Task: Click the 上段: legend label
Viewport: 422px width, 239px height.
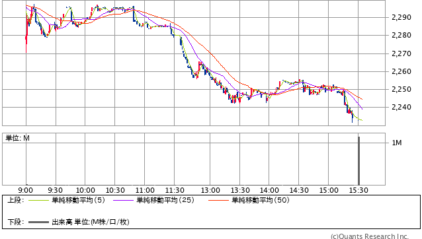Action: (16, 200)
